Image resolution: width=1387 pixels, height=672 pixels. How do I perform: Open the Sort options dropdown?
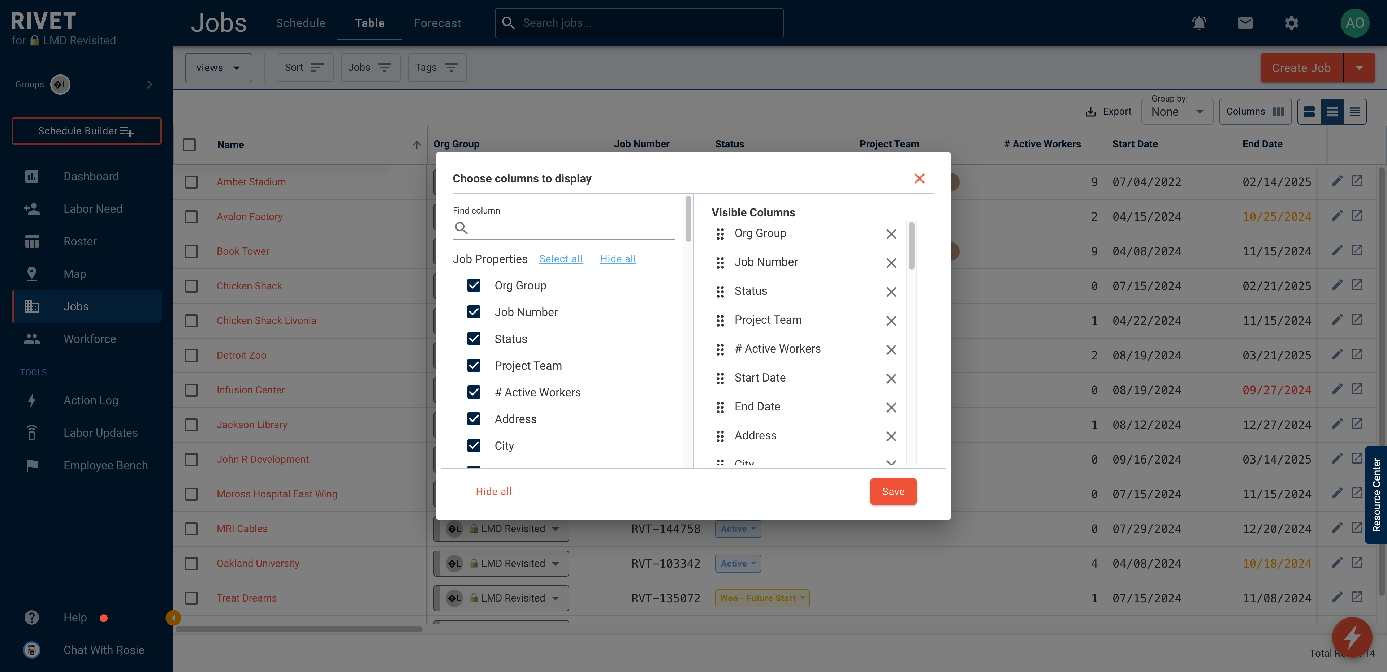(303, 66)
